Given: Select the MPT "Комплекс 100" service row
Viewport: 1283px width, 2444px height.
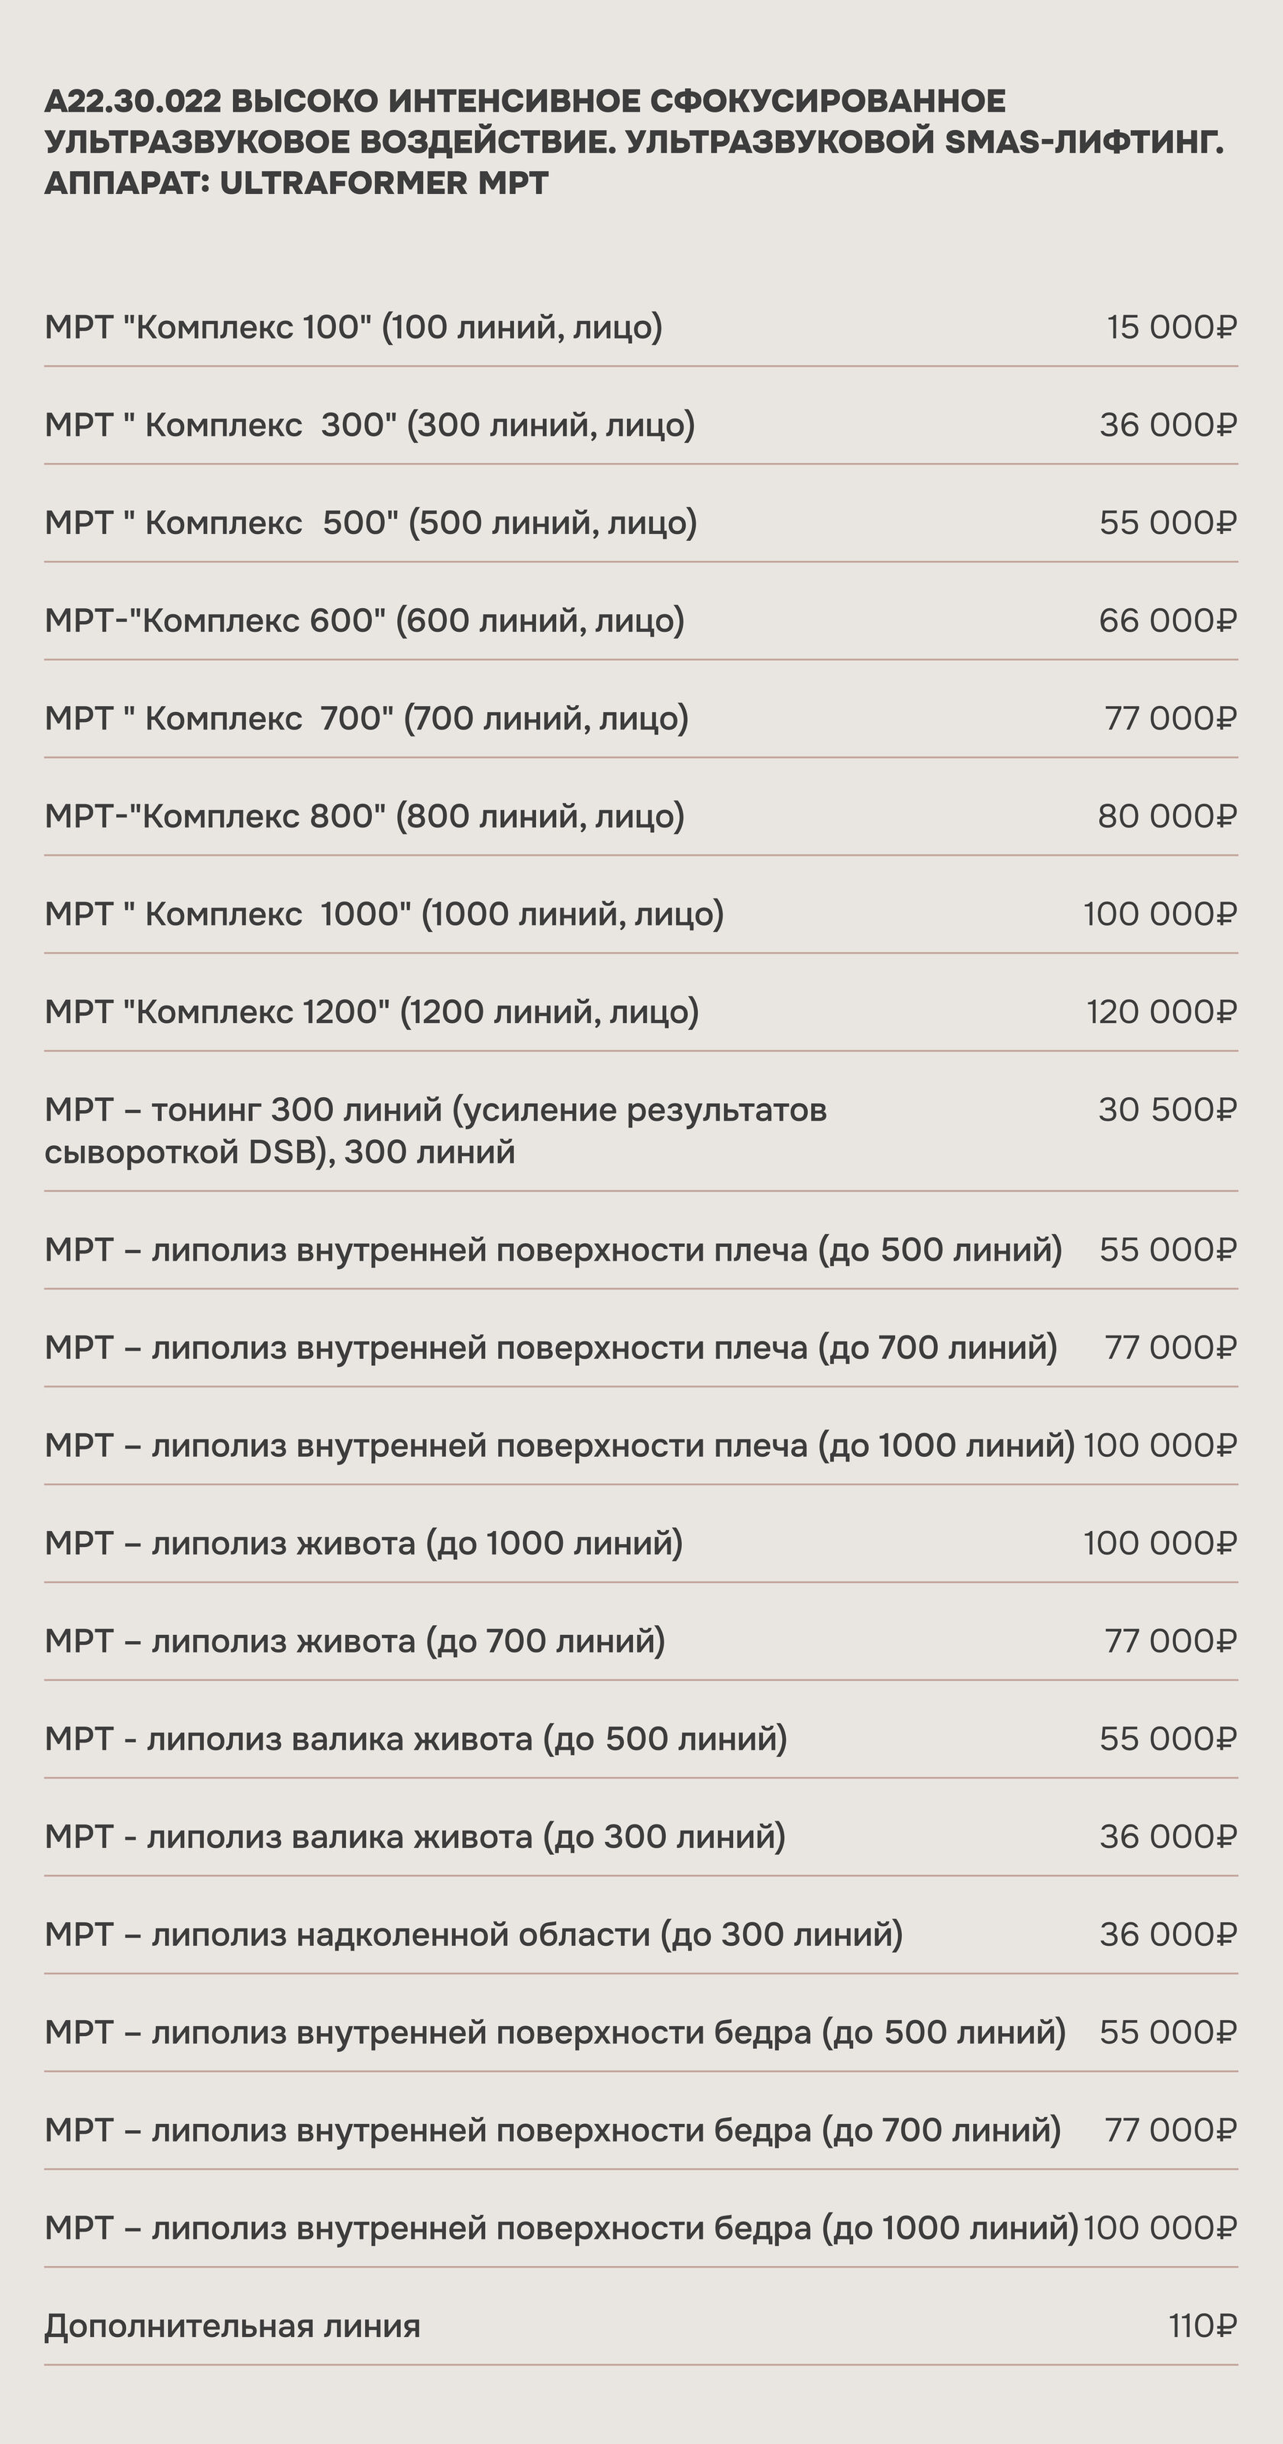Looking at the screenshot, I should [x=353, y=327].
